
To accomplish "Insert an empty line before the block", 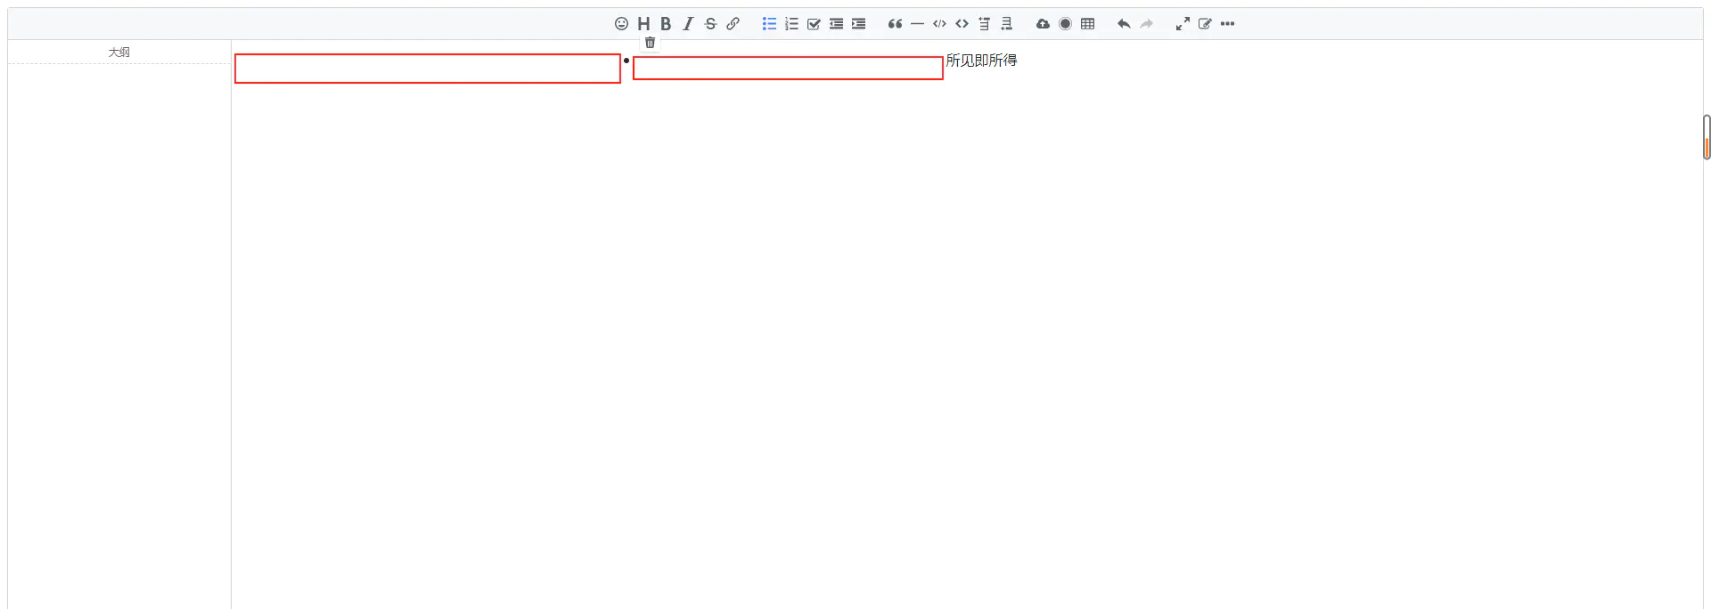I will click(984, 24).
